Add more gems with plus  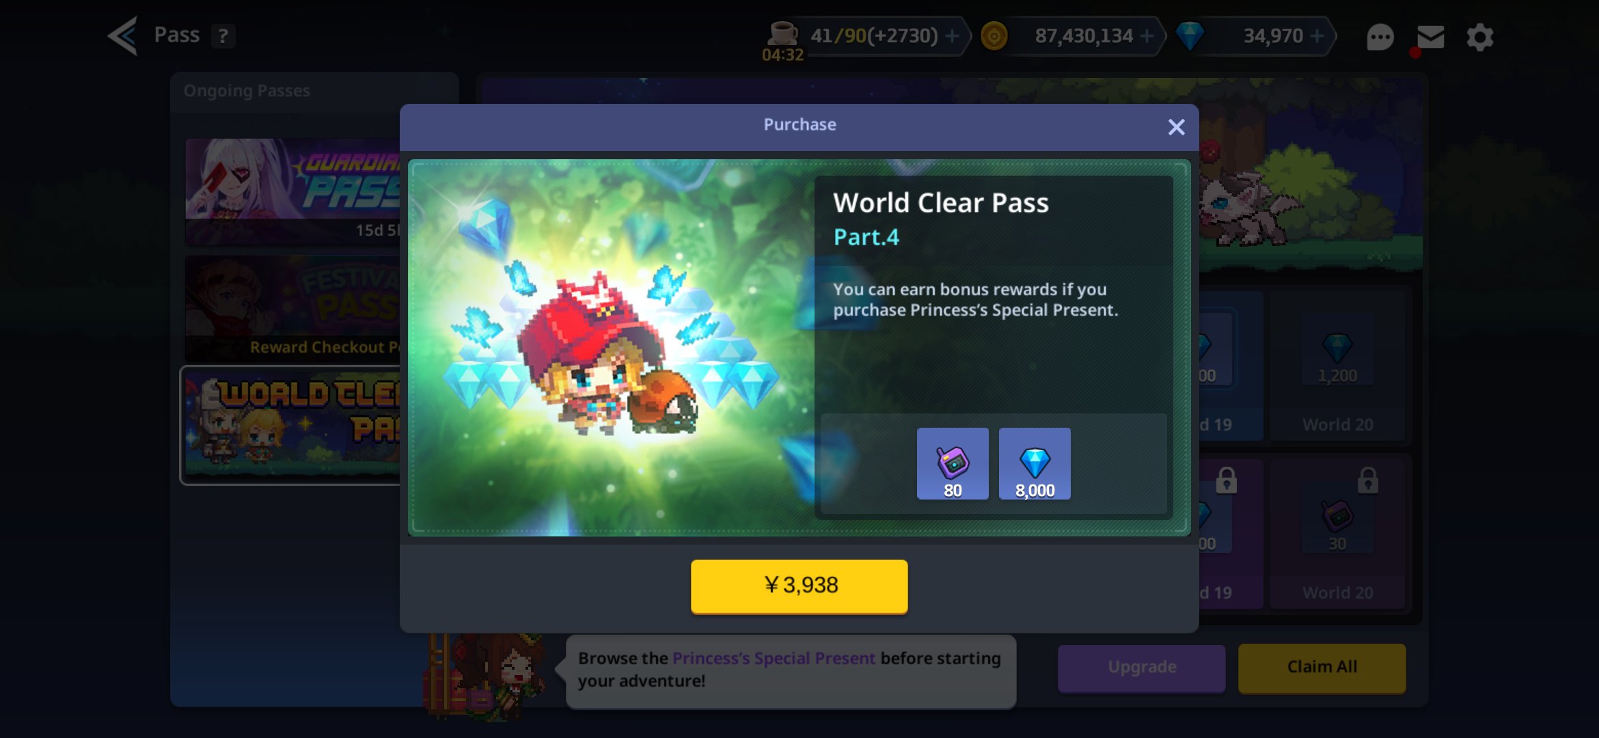[1317, 36]
